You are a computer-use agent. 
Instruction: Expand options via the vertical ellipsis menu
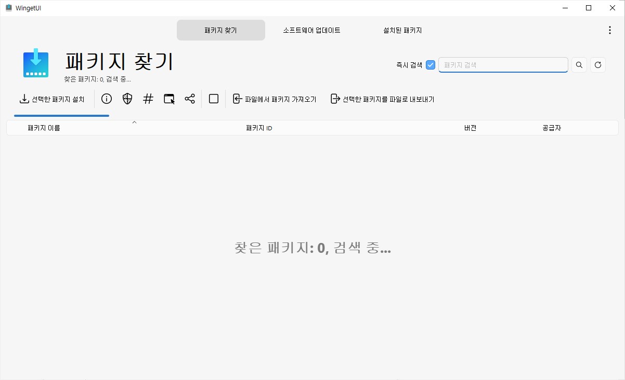coord(609,30)
